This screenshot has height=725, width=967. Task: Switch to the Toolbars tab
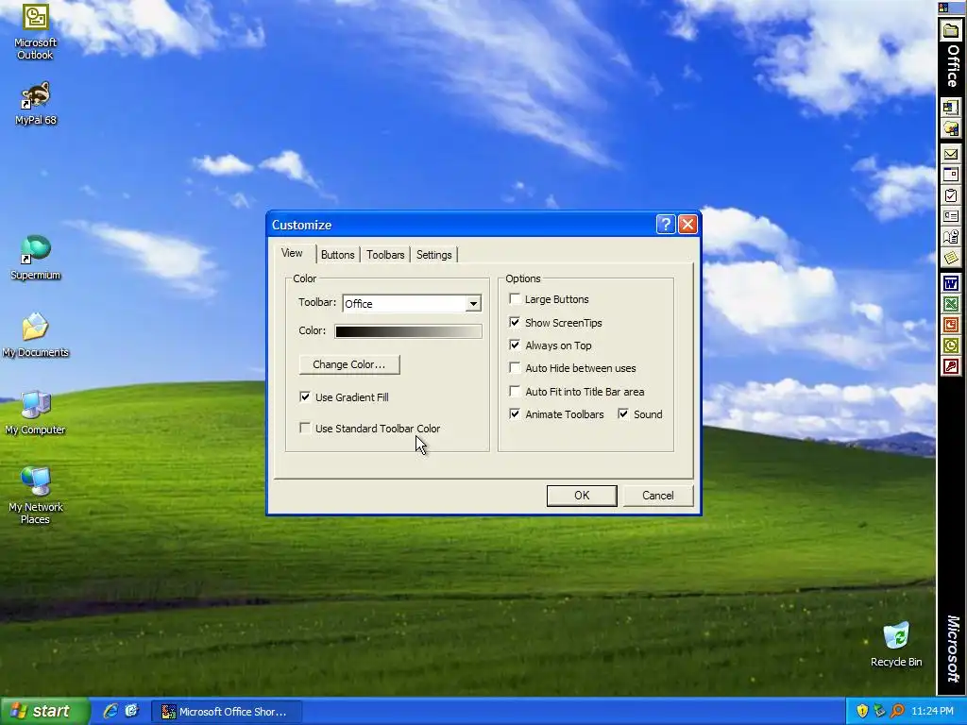point(385,255)
